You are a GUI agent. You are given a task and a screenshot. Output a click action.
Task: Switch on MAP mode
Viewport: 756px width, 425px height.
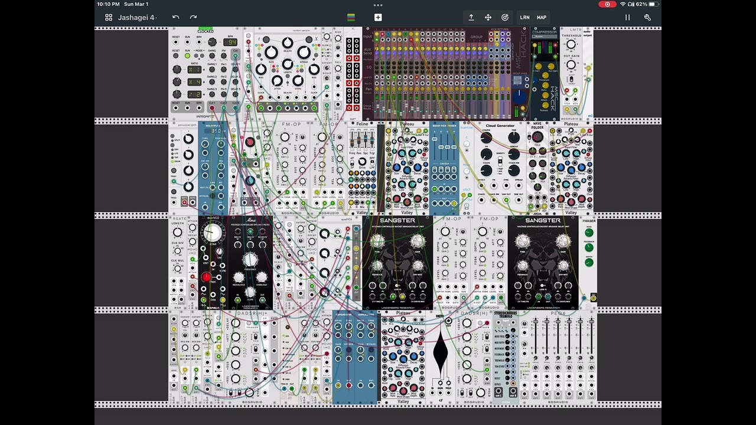tap(542, 18)
